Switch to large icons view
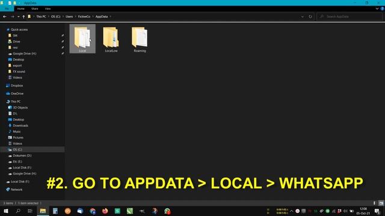385x216 pixels. point(381,203)
